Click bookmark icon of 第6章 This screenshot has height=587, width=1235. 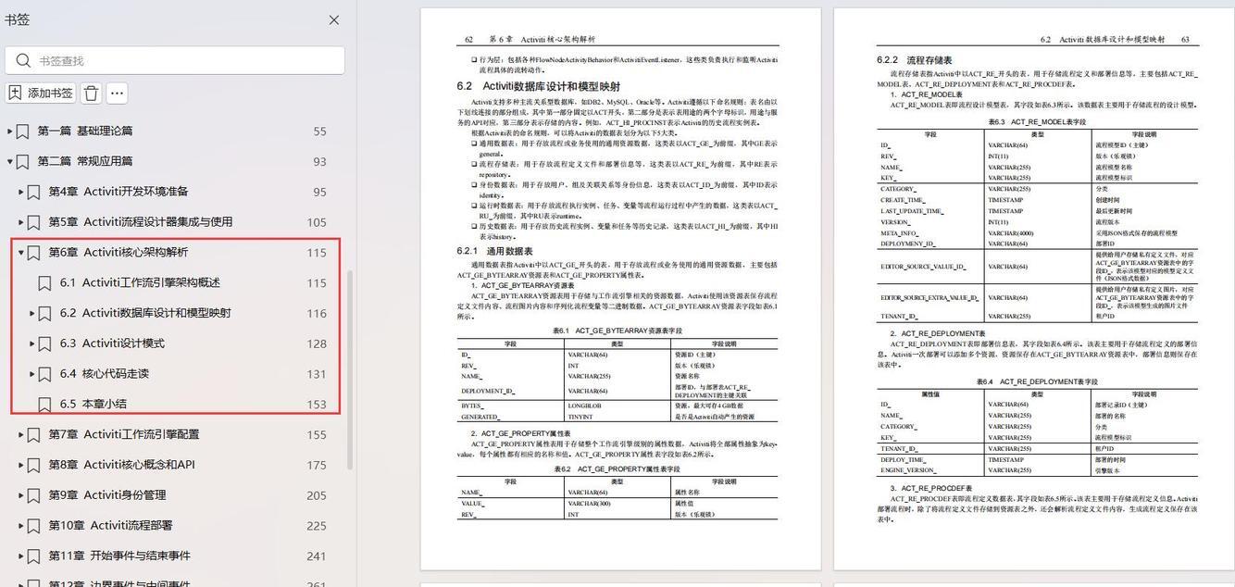[x=34, y=253]
